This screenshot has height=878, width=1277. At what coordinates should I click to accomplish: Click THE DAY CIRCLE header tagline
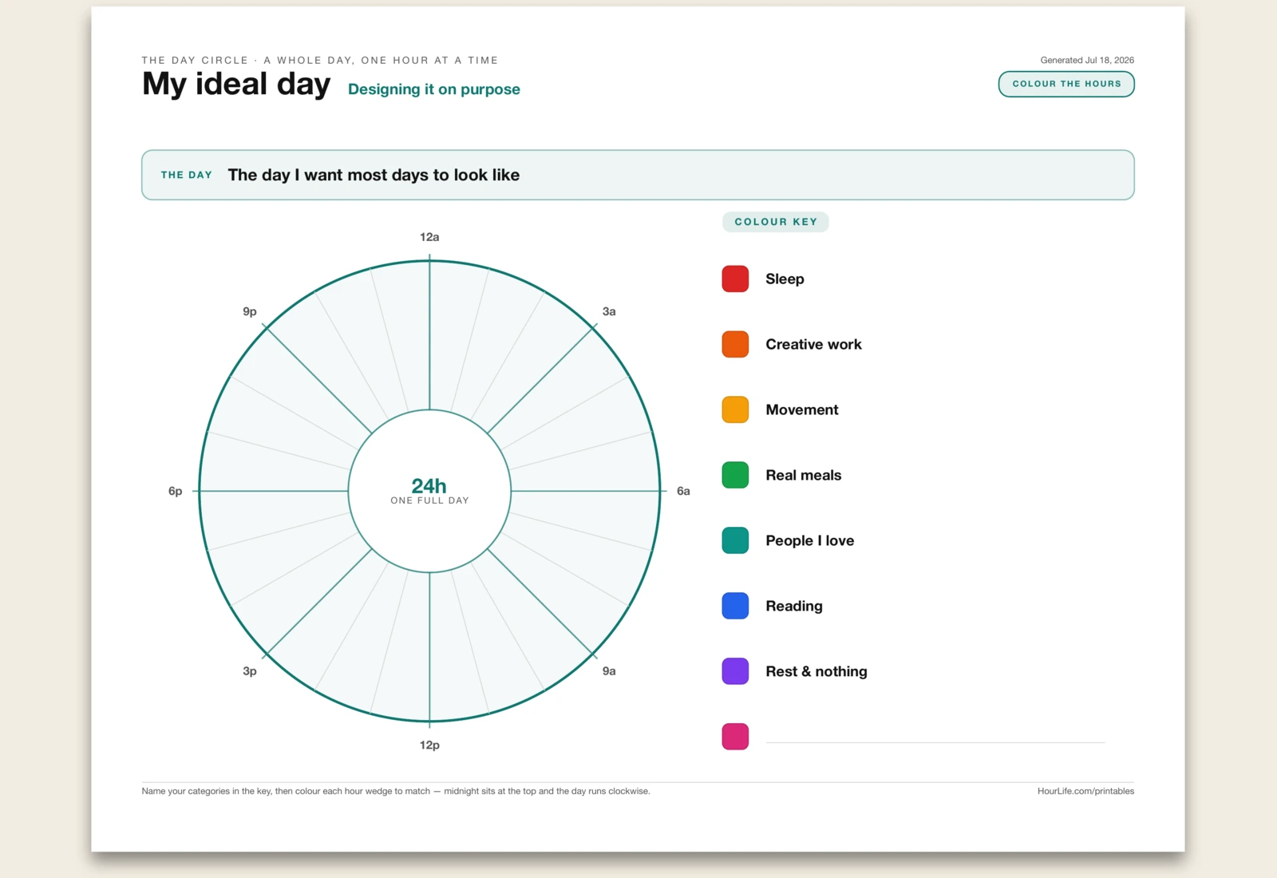point(320,60)
